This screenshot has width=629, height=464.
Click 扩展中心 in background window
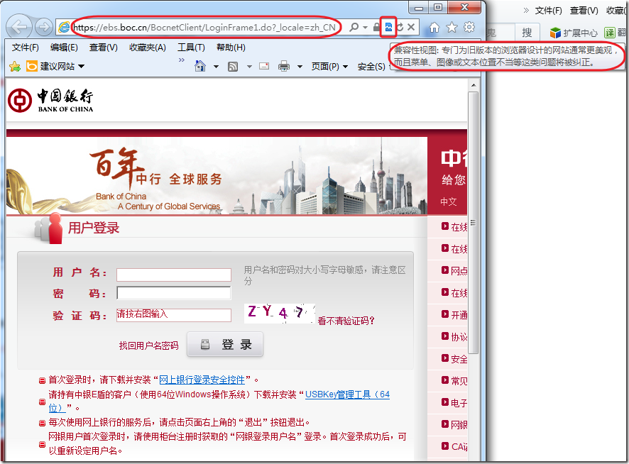point(581,33)
